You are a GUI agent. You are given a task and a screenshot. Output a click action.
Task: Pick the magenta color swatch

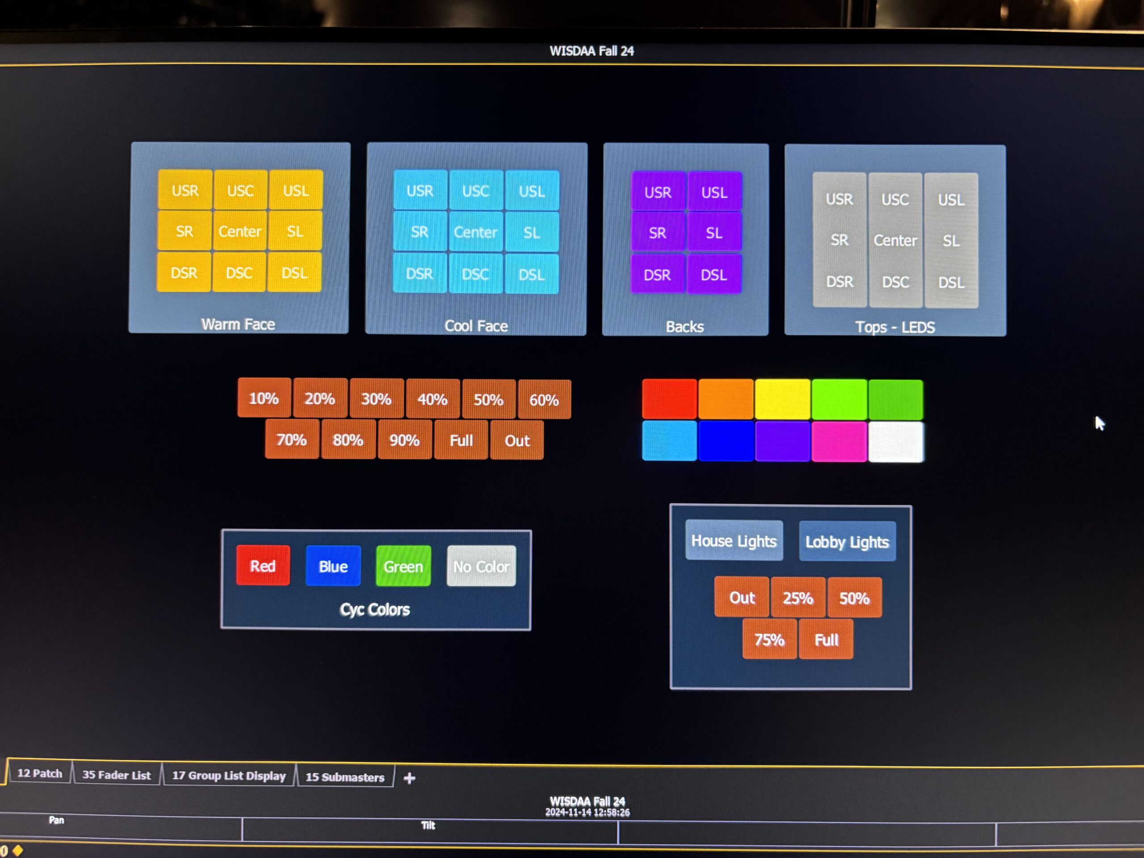839,442
